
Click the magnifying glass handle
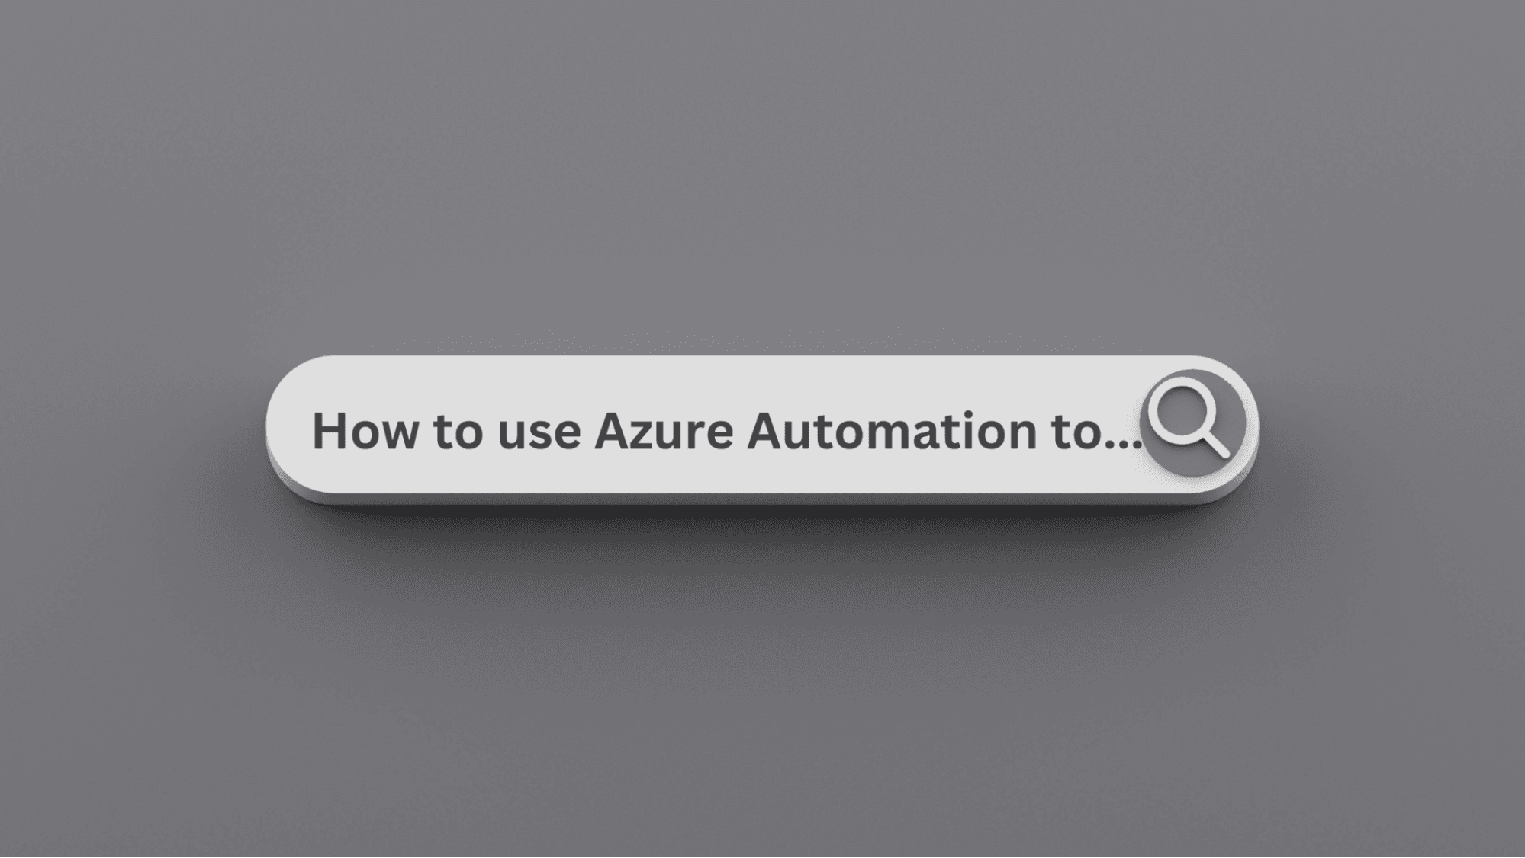point(1215,445)
